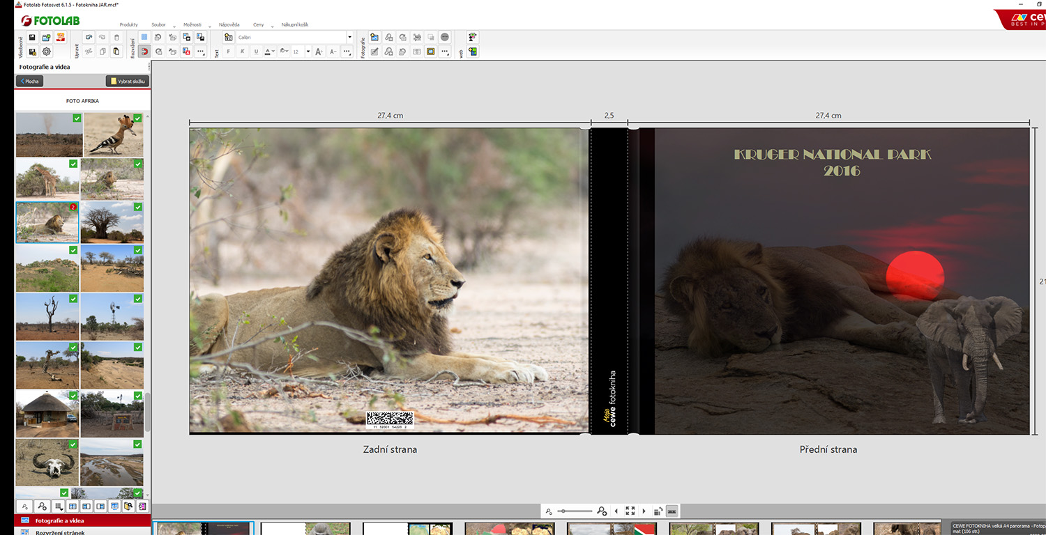Open the font size 12 dropdown
1046x535 pixels.
pyautogui.click(x=308, y=52)
